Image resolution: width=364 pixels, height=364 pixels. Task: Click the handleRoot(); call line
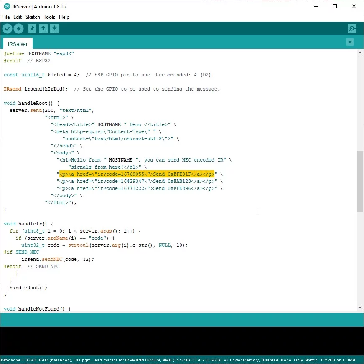coord(28,288)
